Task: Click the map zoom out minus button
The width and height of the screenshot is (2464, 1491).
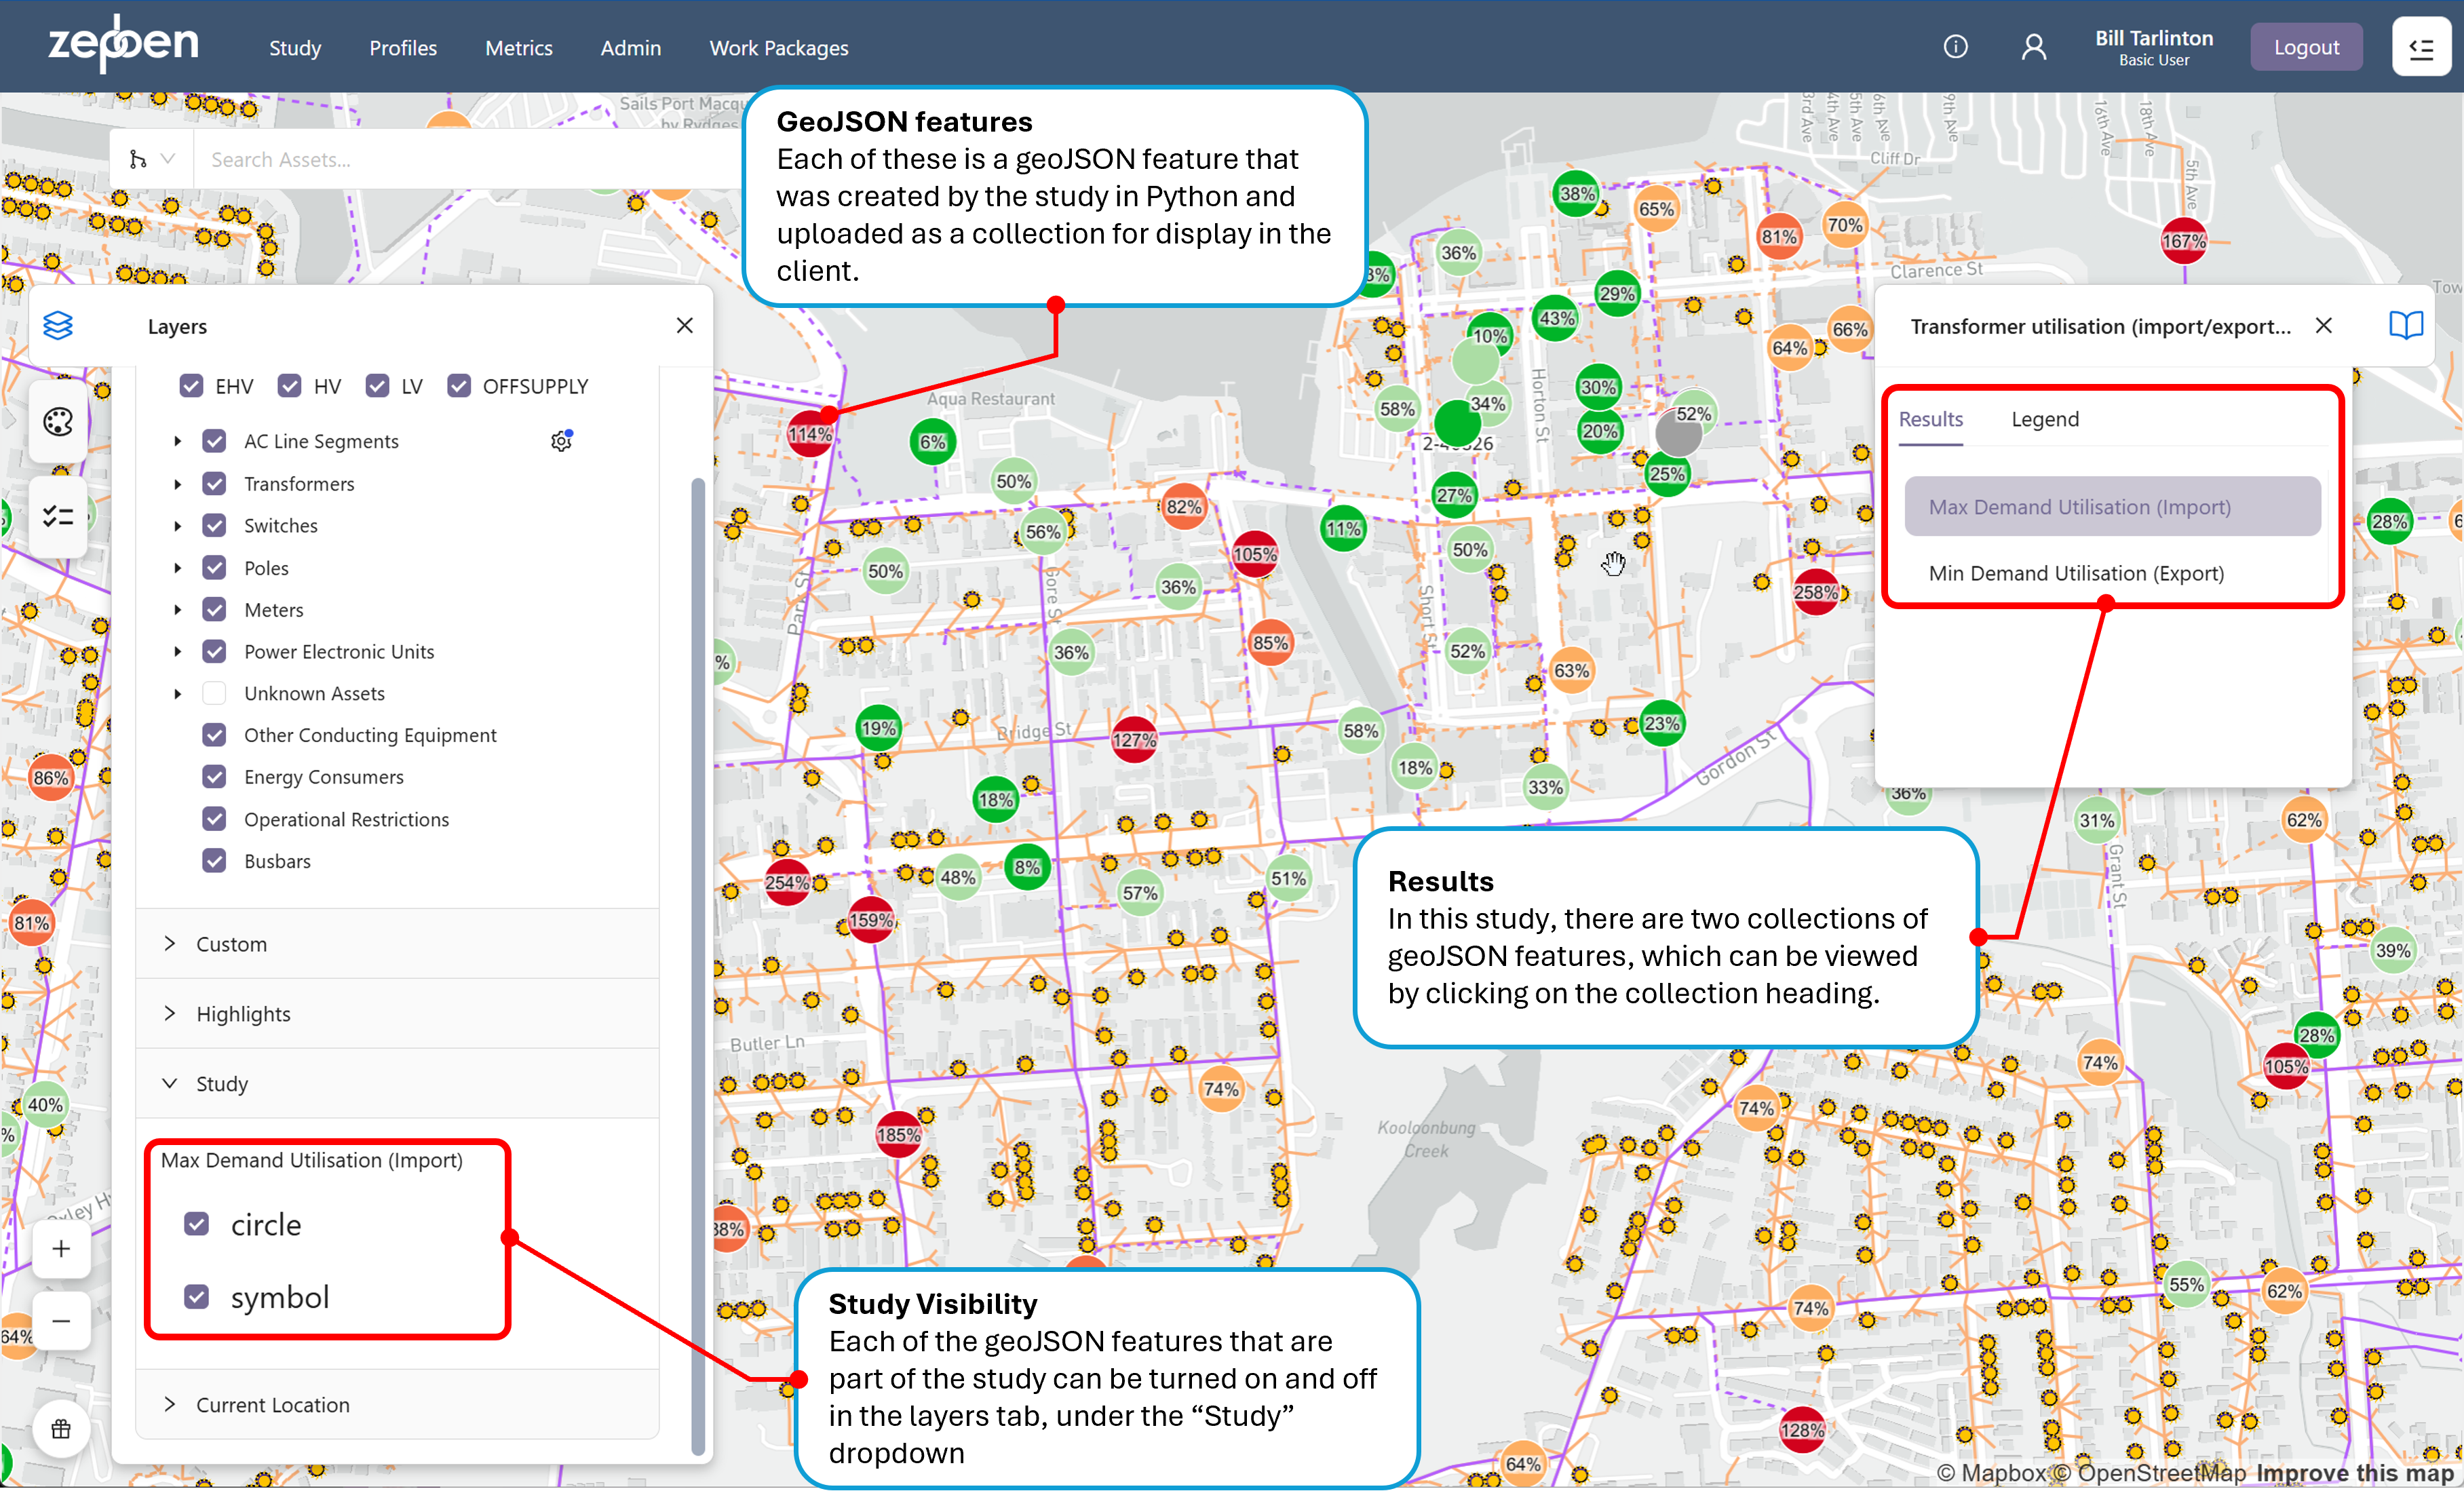Action: tap(61, 1322)
